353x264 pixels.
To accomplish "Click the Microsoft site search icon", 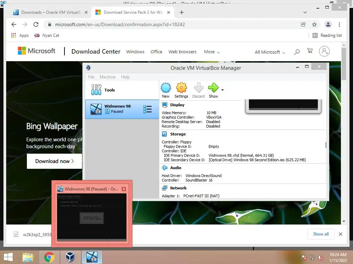I will 297,52.
